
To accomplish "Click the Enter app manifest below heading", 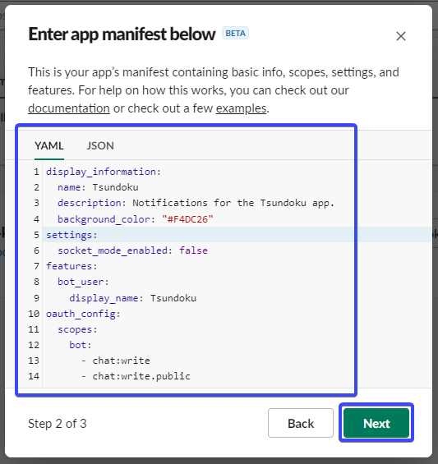I will coord(122,34).
